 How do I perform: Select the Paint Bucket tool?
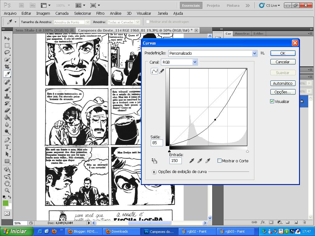7,117
